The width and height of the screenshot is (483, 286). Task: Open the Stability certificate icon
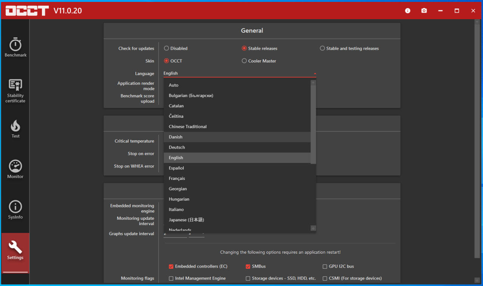[x=15, y=85]
